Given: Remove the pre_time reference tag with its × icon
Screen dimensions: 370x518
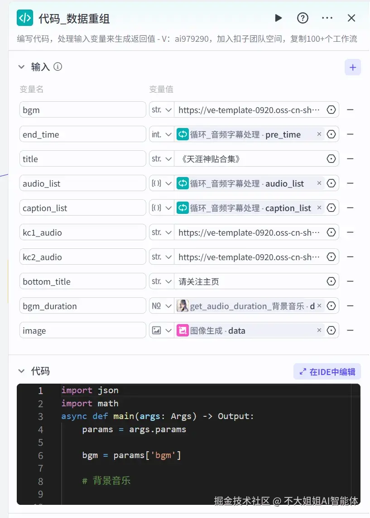Looking at the screenshot, I should point(319,134).
